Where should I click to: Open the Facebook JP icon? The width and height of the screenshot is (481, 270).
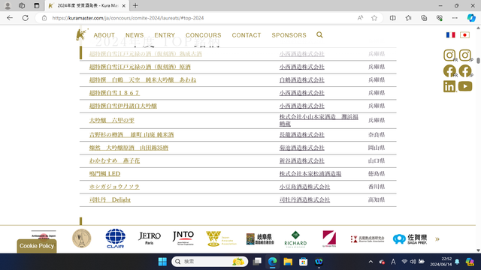(465, 70)
